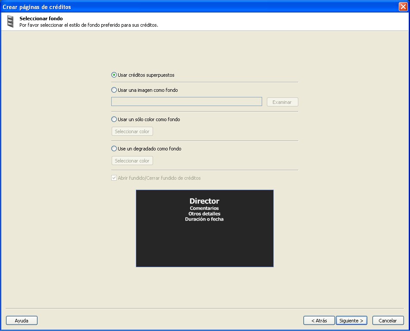The height and width of the screenshot is (331, 410).
Task: Click the credits preview thumbnail
Action: [x=205, y=228]
